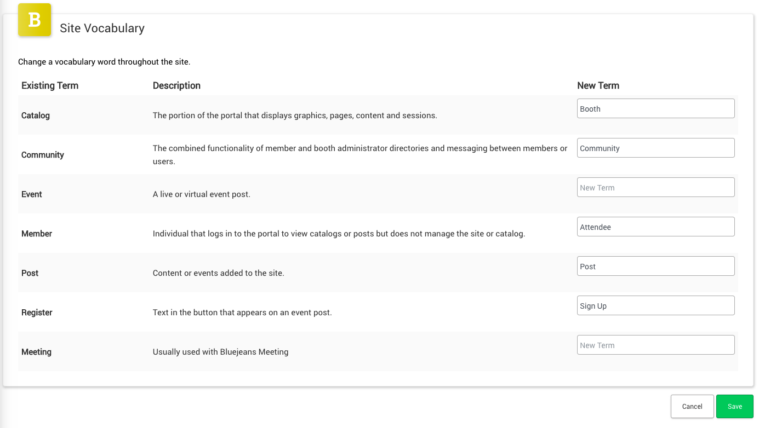759x428 pixels.
Task: Save the vocabulary changes
Action: tap(735, 407)
